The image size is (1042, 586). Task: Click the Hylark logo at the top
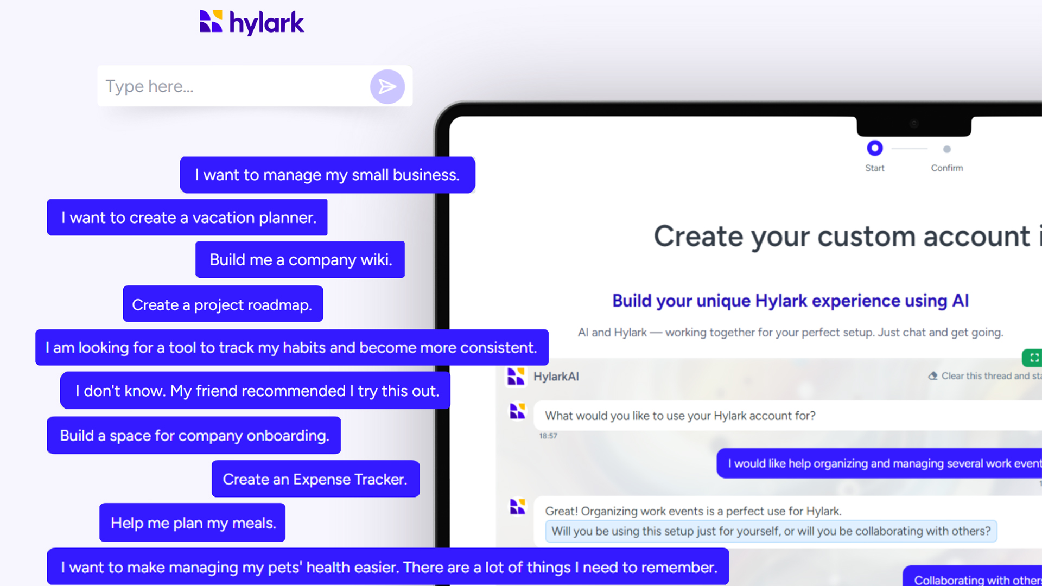click(252, 22)
